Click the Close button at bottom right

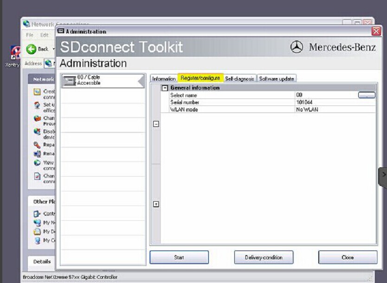pos(348,257)
